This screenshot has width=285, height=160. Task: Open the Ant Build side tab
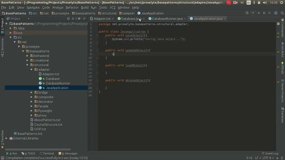coord(282,49)
